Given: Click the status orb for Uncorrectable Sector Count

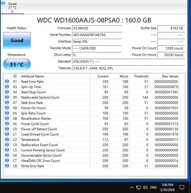Looking at the screenshot, I should (7, 155).
